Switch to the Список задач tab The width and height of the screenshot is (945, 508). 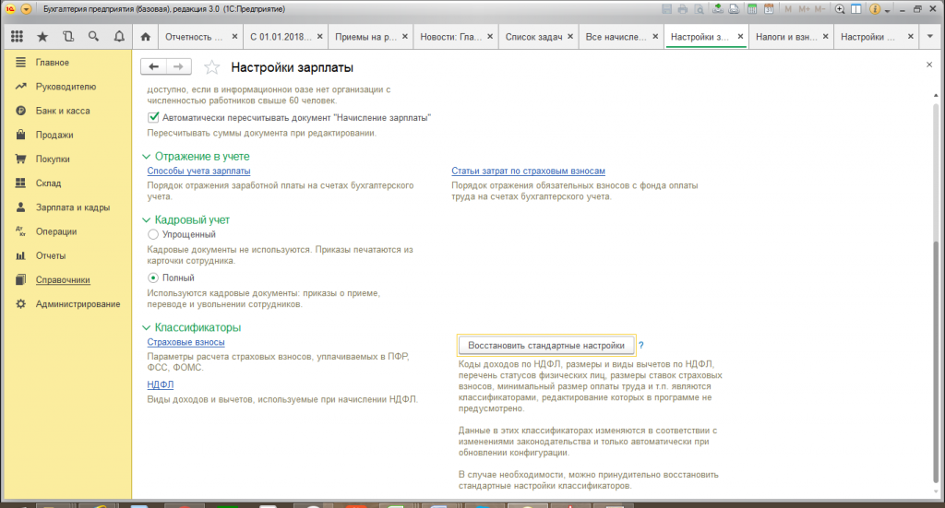click(533, 37)
